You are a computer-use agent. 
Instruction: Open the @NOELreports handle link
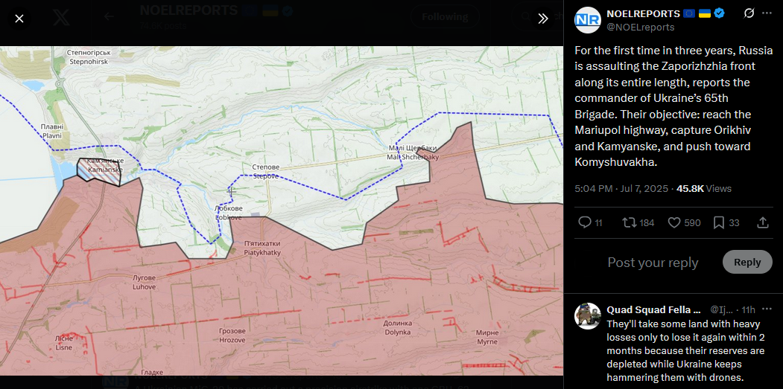tap(640, 27)
